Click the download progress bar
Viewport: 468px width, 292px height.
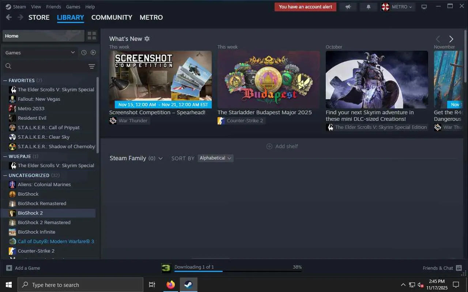238,271
